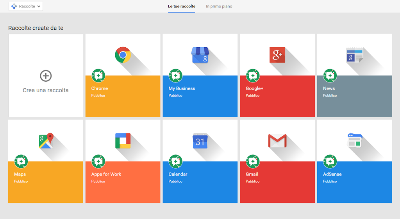The width and height of the screenshot is (400, 219).
Task: Click the green avatar on AdSense card
Action: coord(330,161)
